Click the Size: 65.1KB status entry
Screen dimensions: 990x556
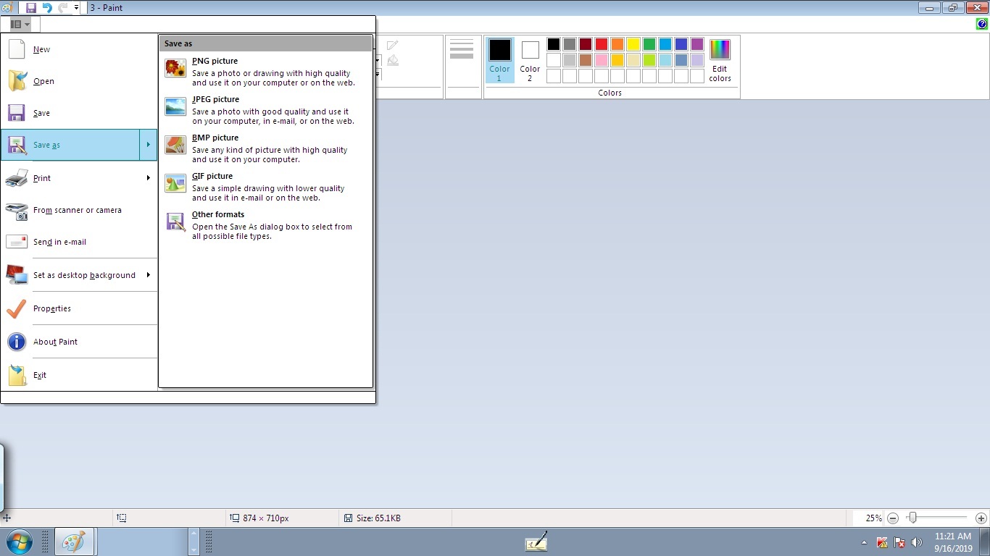tap(373, 518)
